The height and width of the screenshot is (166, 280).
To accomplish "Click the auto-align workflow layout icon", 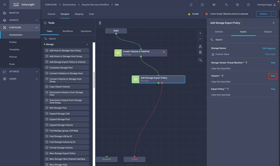I will click(x=200, y=46).
